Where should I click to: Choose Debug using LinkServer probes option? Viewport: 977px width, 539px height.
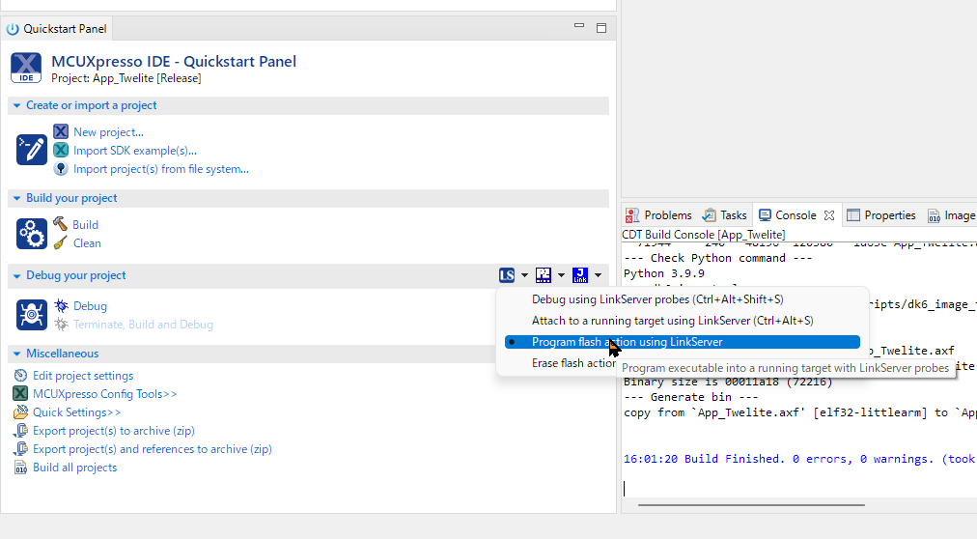click(x=656, y=299)
